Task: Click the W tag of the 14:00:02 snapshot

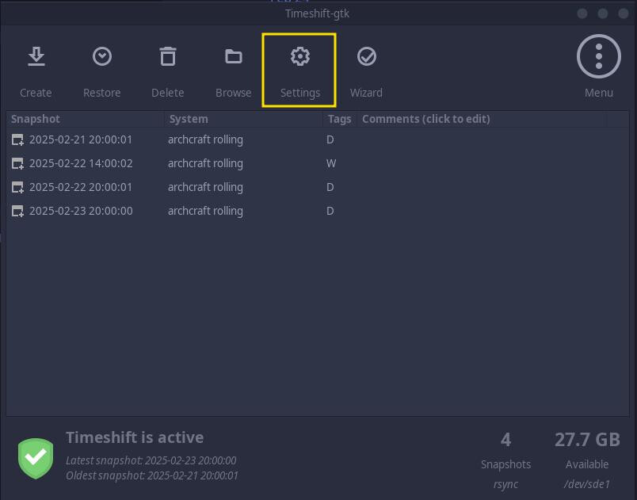Action: coord(331,164)
